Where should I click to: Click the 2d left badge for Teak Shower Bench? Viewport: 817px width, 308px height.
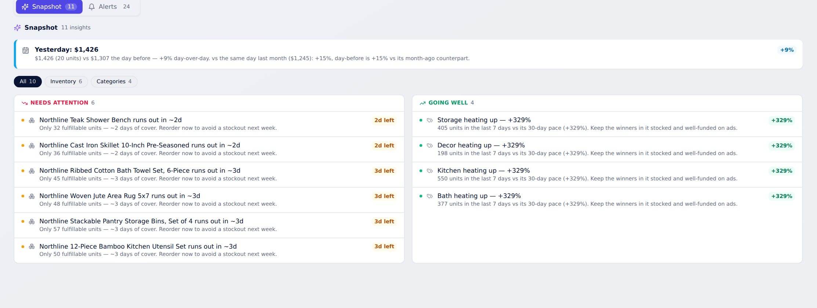click(384, 120)
